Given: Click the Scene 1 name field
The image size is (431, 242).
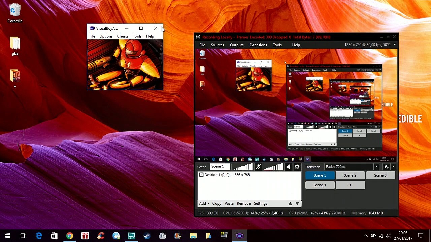Looking at the screenshot, I should (x=220, y=167).
